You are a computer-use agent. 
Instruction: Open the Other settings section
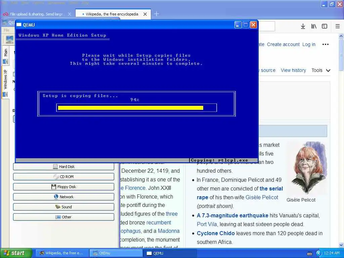click(63, 217)
